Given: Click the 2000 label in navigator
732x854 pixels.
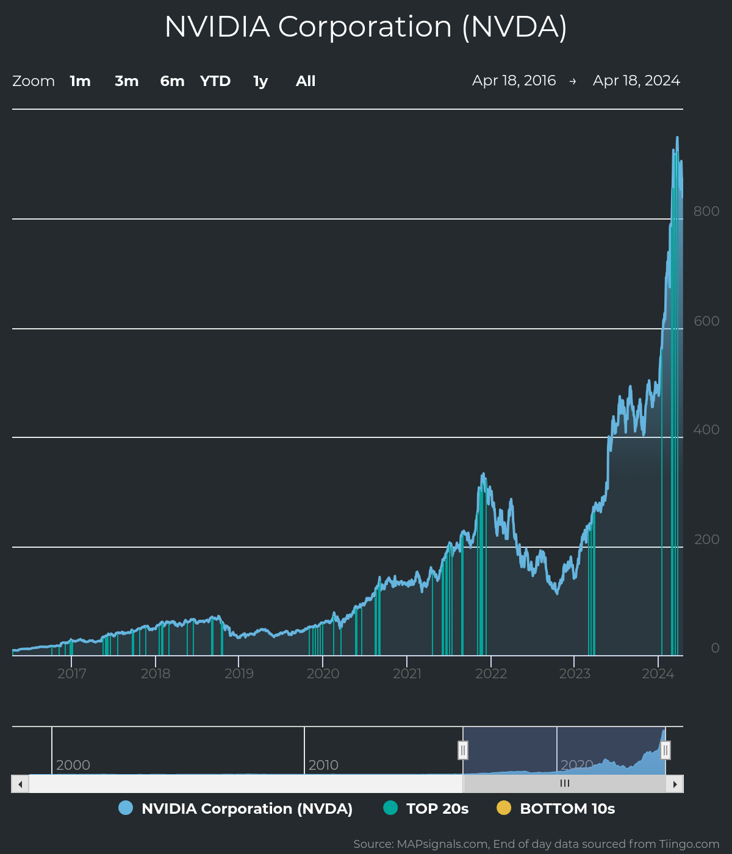Looking at the screenshot, I should (x=73, y=765).
